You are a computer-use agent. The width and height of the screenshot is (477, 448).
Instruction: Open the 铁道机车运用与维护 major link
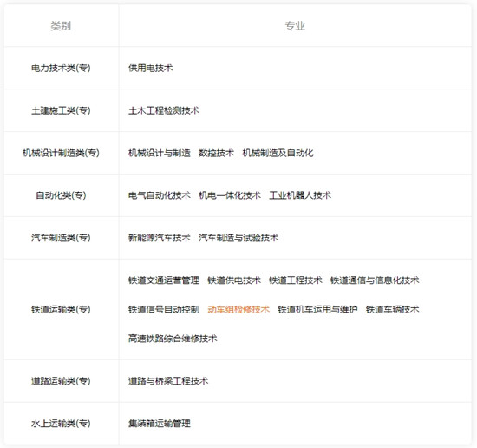pyautogui.click(x=317, y=309)
